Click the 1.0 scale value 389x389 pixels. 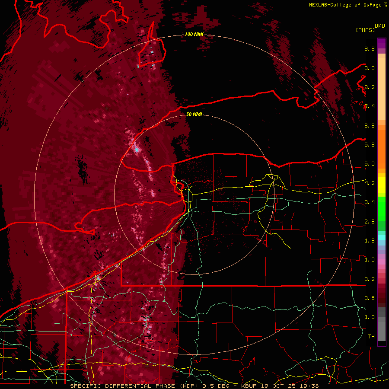coord(370,260)
